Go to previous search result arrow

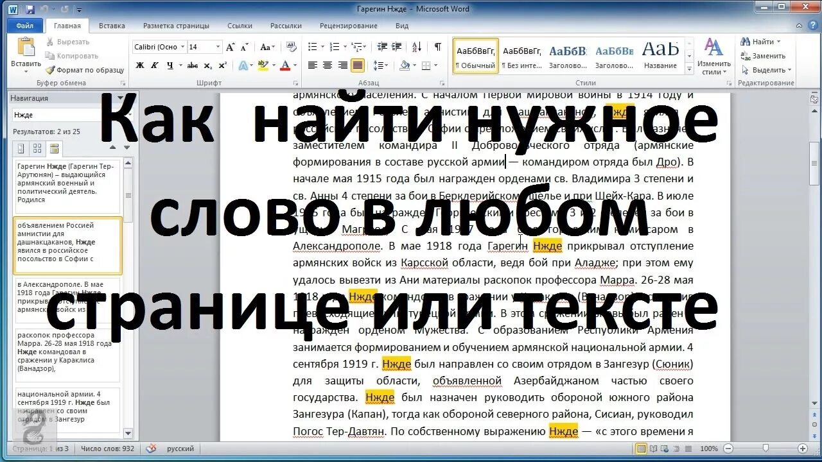(x=113, y=147)
